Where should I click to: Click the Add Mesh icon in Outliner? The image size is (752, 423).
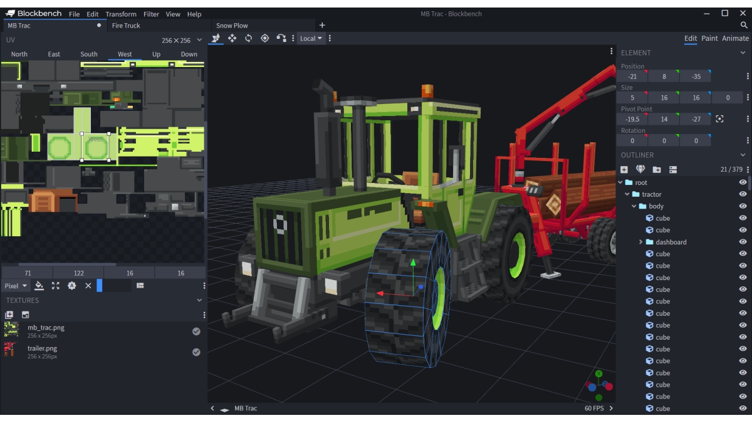pyautogui.click(x=640, y=170)
